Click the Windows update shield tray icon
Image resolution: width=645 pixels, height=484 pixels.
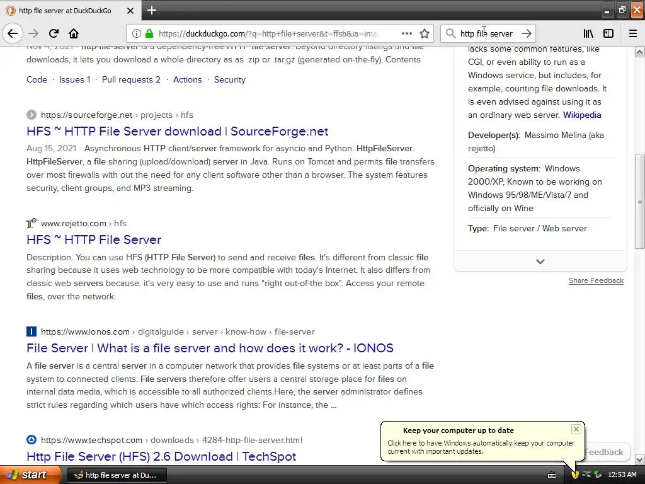point(575,475)
